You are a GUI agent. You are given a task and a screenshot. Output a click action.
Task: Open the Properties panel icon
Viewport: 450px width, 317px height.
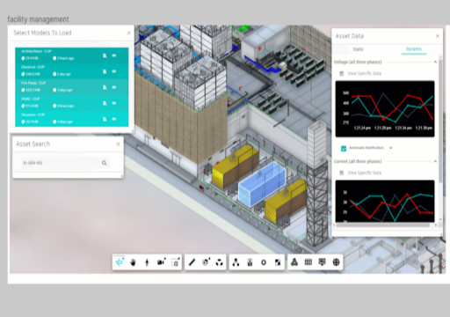click(x=250, y=262)
